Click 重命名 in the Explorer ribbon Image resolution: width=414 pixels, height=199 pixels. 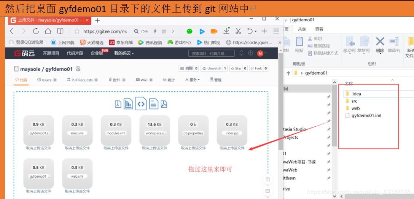394,45
